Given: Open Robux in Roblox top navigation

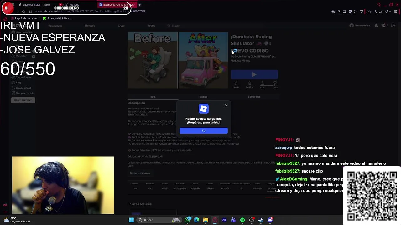Looking at the screenshot, I should [151, 26].
